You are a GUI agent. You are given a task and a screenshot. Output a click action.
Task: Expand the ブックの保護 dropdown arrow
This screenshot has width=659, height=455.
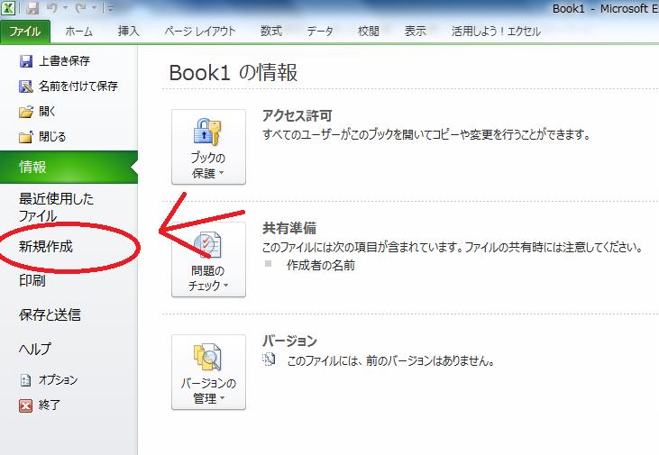pyautogui.click(x=222, y=173)
